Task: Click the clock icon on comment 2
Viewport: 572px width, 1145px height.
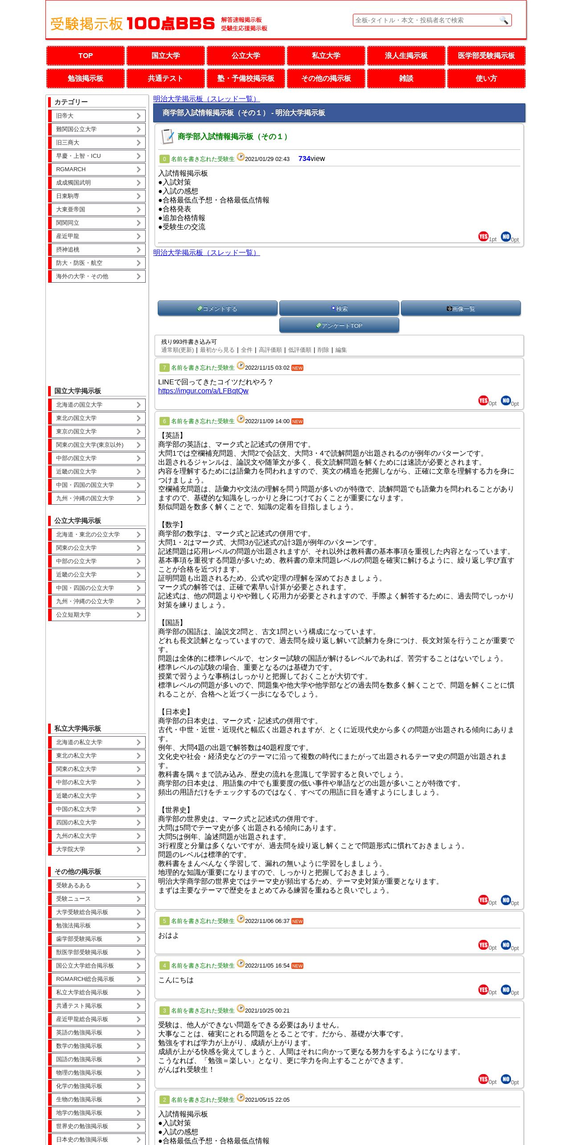Action: (x=241, y=1098)
